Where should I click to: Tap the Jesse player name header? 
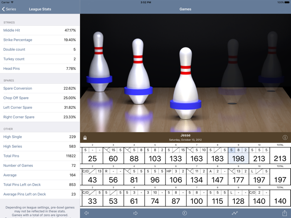coord(185,135)
